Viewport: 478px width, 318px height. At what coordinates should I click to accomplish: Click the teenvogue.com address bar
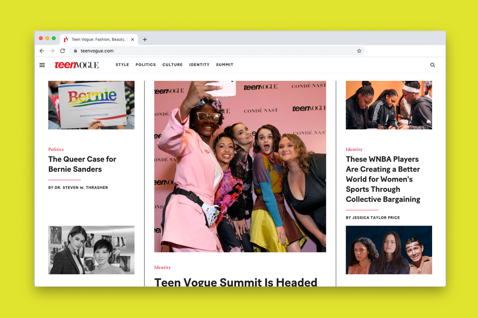[217, 51]
